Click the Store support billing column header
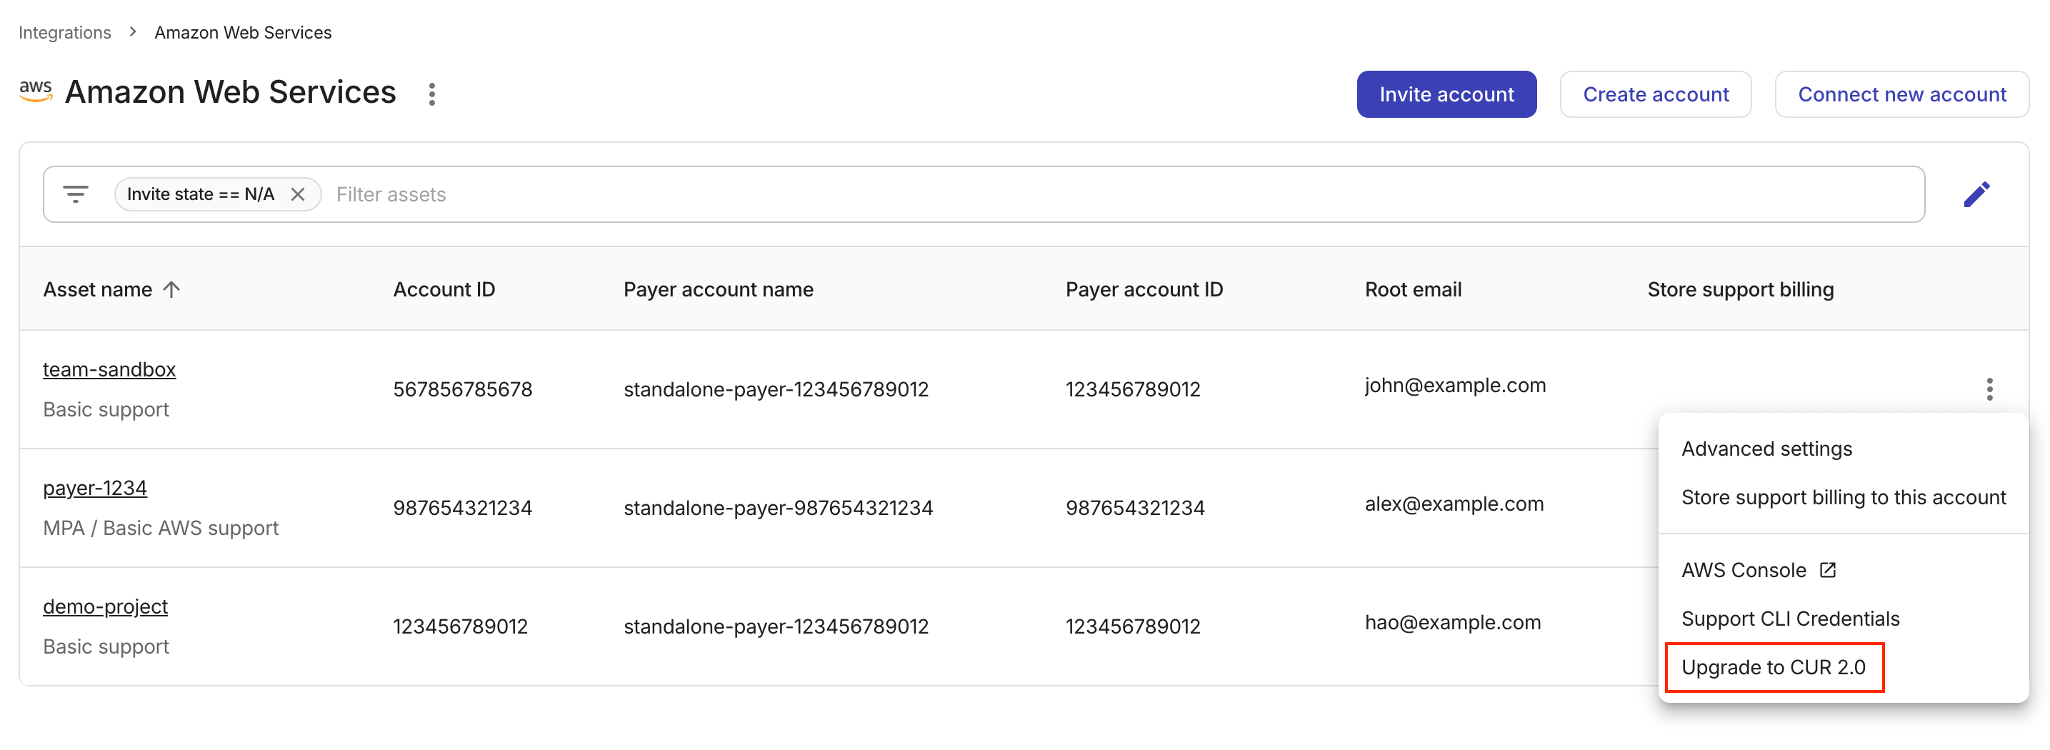This screenshot has height=750, width=2050. pos(1739,289)
